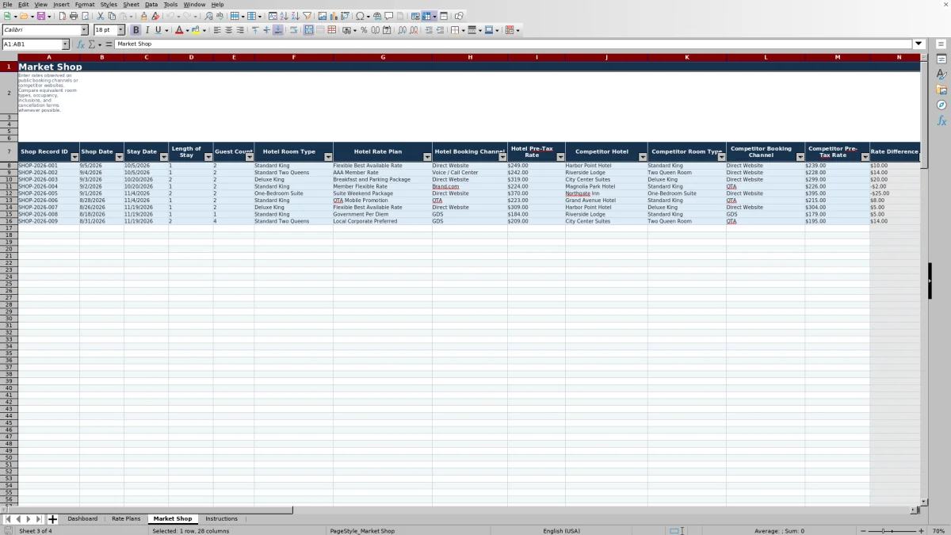Click the Cut scissors icon
The height and width of the screenshot is (535, 951).
click(x=101, y=16)
